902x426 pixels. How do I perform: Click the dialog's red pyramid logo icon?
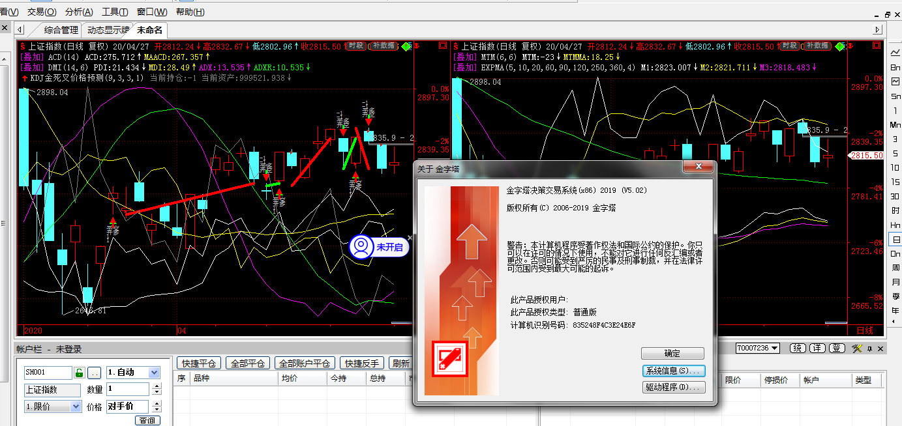(449, 359)
